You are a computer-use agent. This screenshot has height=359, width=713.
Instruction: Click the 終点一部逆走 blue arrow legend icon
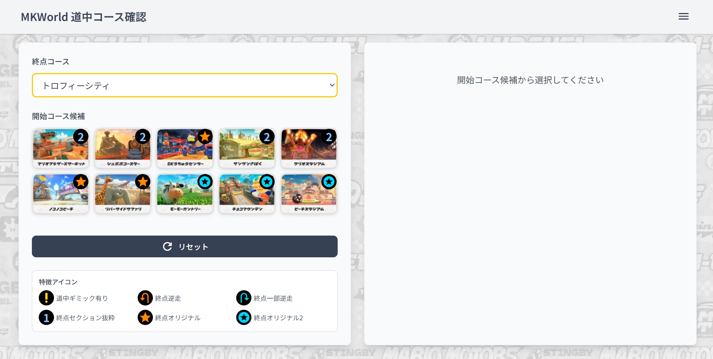coord(244,298)
